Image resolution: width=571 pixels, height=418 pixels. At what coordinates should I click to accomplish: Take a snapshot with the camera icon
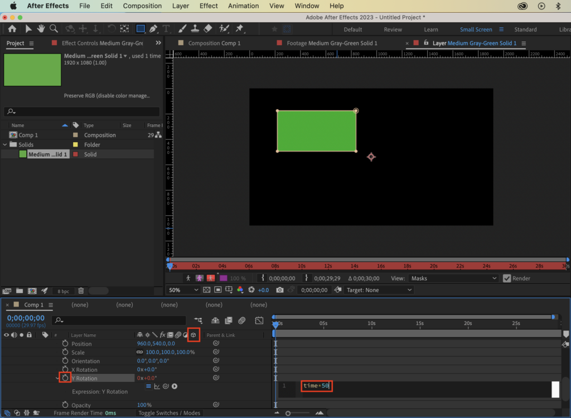[x=280, y=290]
